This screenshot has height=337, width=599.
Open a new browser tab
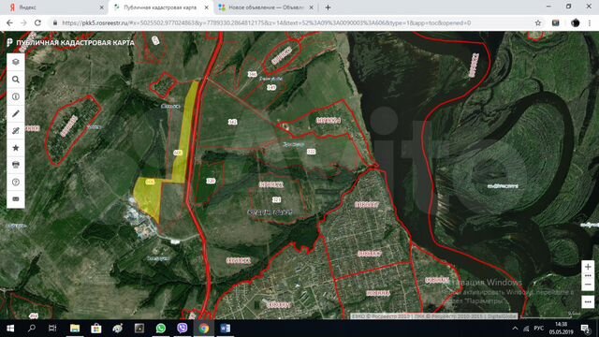click(328, 7)
